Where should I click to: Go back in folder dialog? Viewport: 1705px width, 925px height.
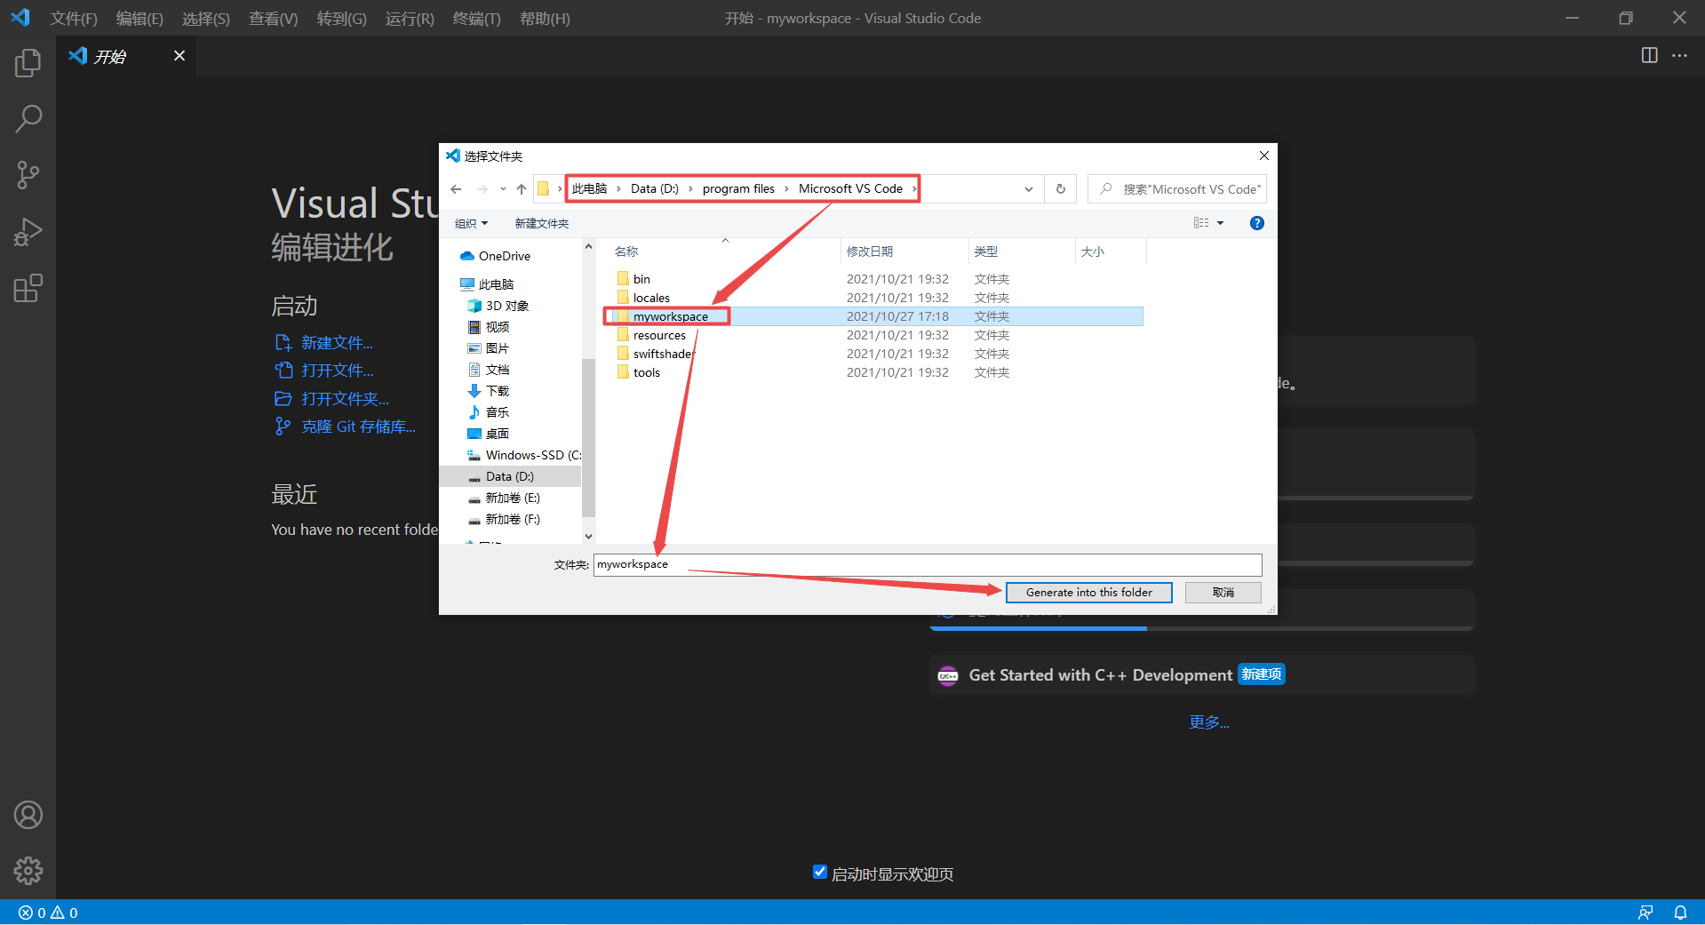pyautogui.click(x=456, y=189)
